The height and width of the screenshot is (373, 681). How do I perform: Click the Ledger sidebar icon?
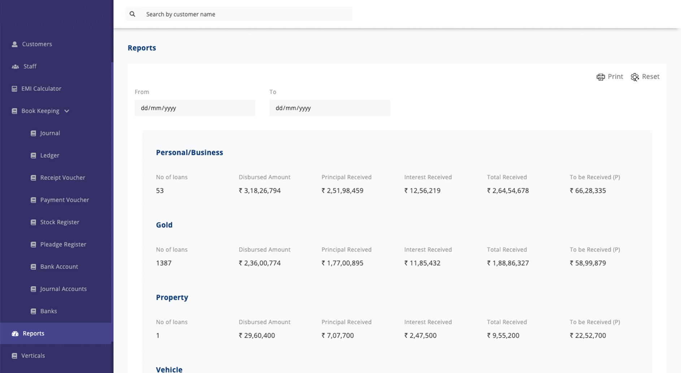[x=33, y=155]
